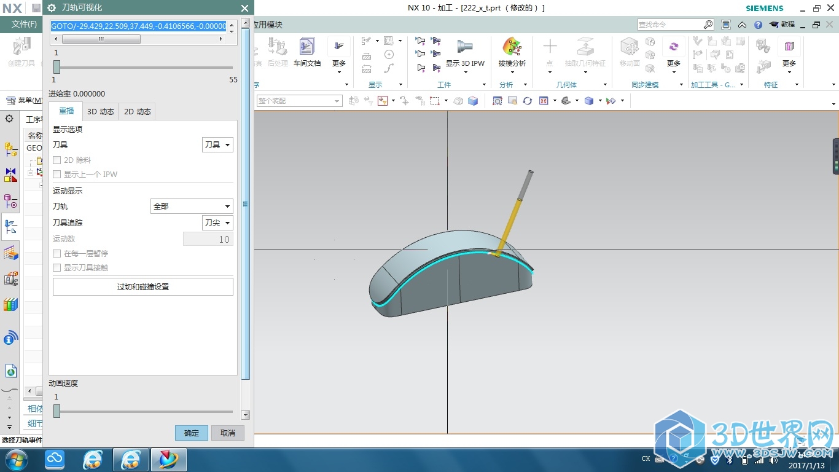Open the 刀具 display dropdown
Viewport: 839px width, 472px height.
click(217, 145)
